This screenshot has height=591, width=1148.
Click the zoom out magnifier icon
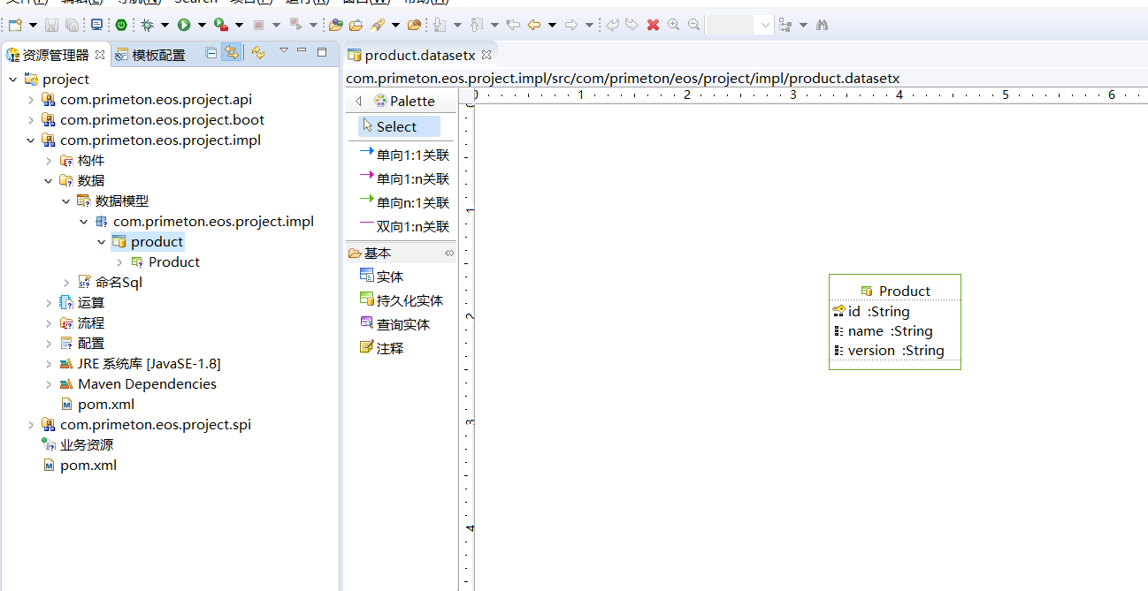pyautogui.click(x=693, y=25)
